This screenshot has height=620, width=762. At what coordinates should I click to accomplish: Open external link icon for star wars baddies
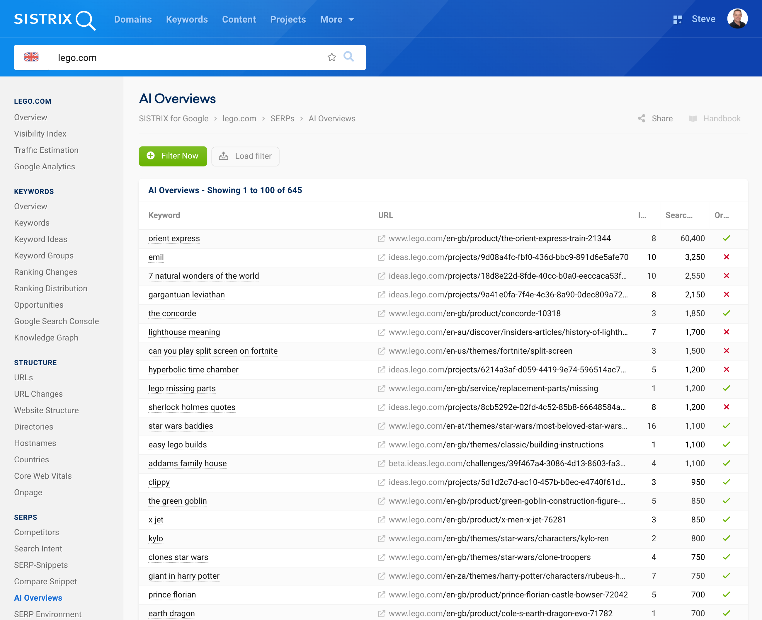click(382, 426)
